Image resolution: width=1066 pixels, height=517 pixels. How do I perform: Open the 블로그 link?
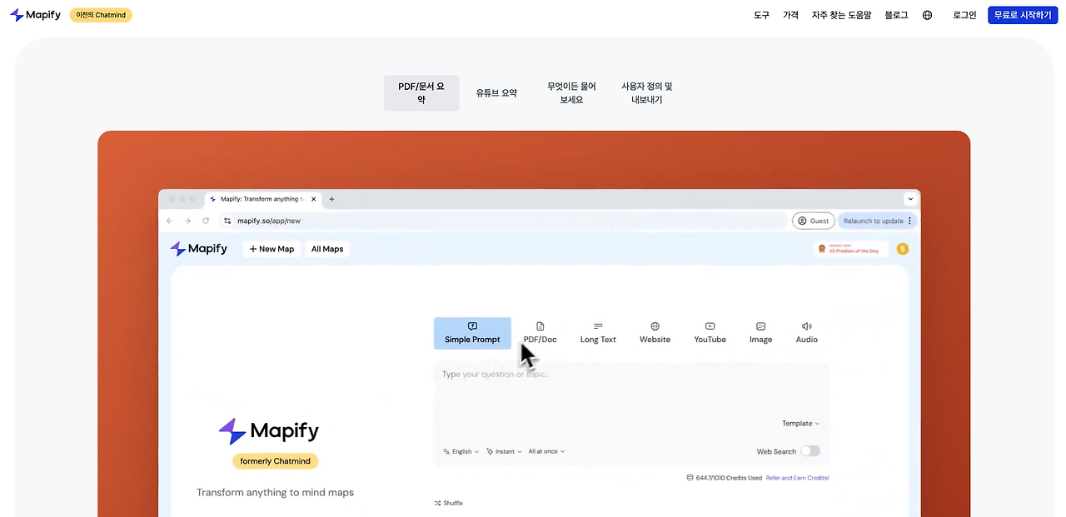(x=896, y=15)
